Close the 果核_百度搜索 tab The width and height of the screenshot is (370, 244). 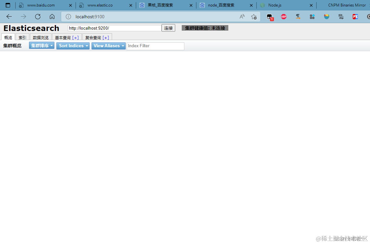coord(191,5)
